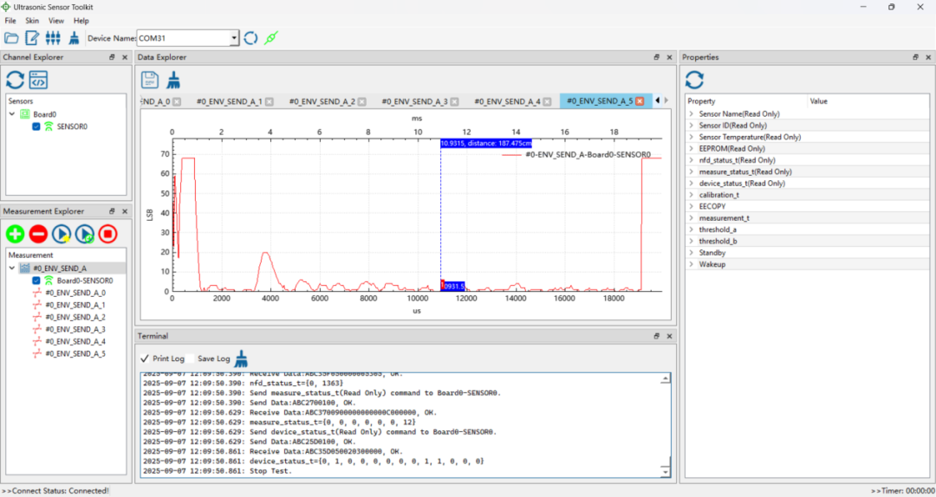Uncheck the SENSOR0 checkbox under Board0
This screenshot has height=497, width=936.
coord(36,126)
